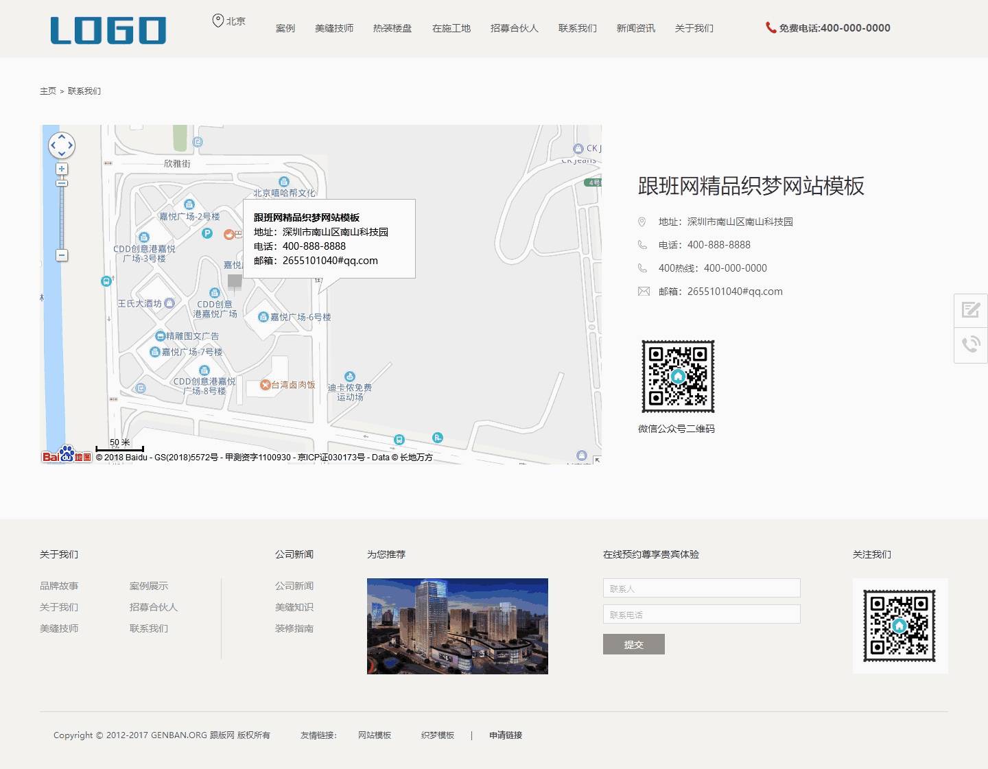Click the 主页 breadcrumb link
Screen dimensions: 988x769
[48, 91]
